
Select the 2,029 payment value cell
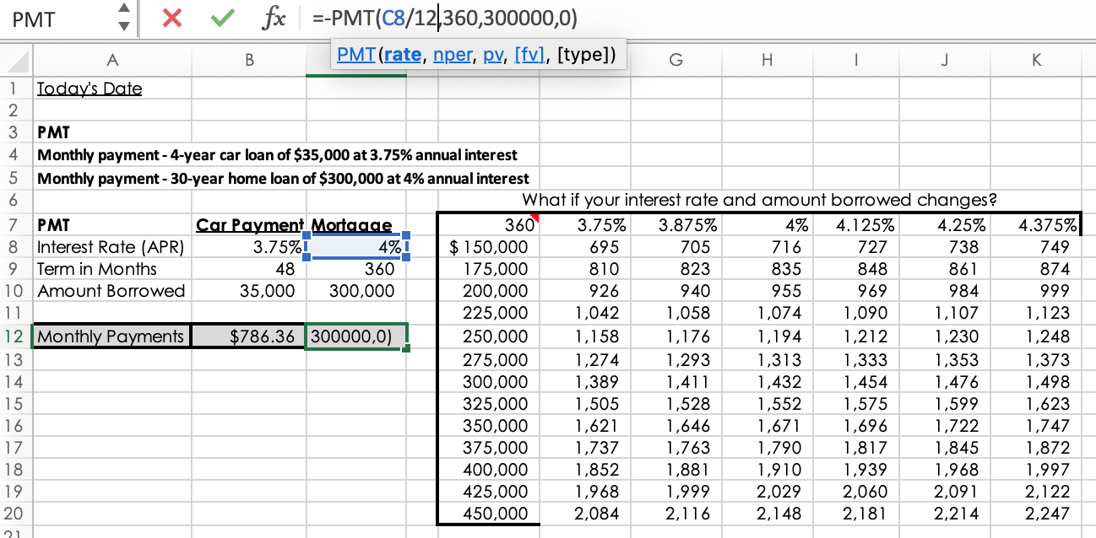(766, 492)
